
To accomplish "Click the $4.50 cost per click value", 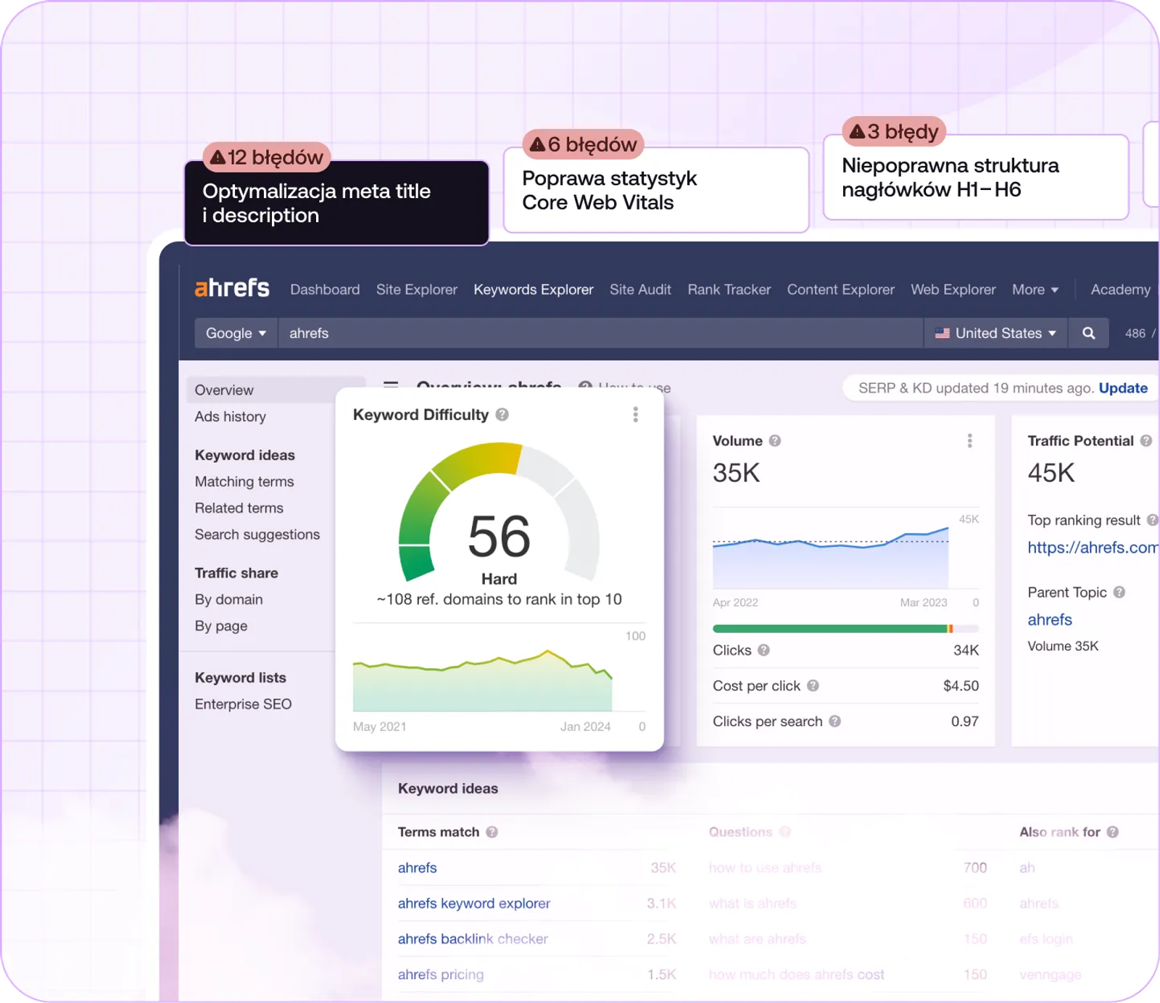I will (961, 686).
